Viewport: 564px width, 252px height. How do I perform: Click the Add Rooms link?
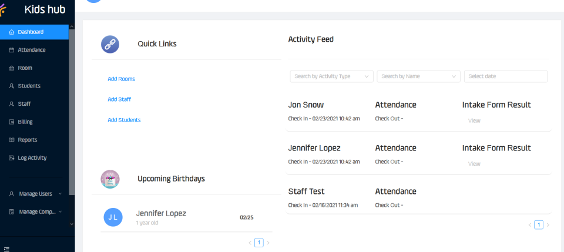[121, 79]
